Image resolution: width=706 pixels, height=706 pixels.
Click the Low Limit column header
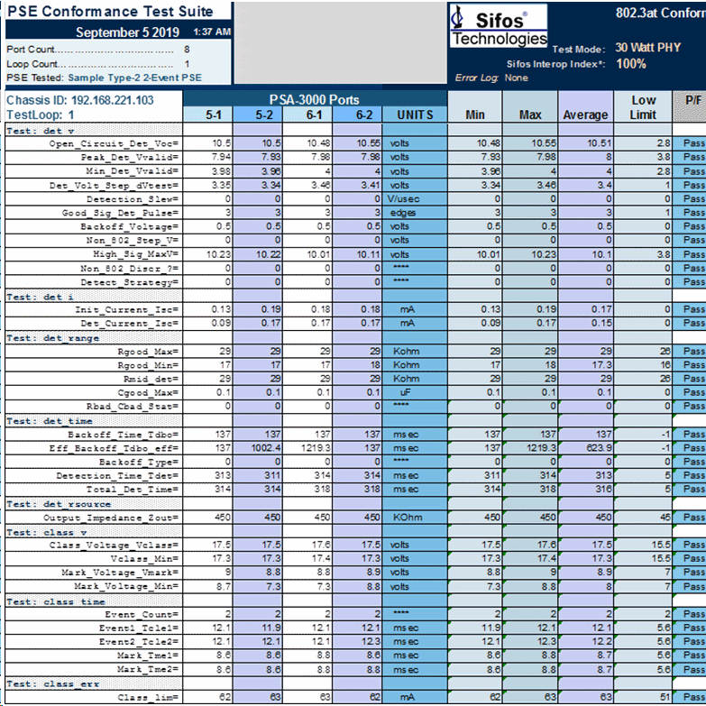(643, 106)
